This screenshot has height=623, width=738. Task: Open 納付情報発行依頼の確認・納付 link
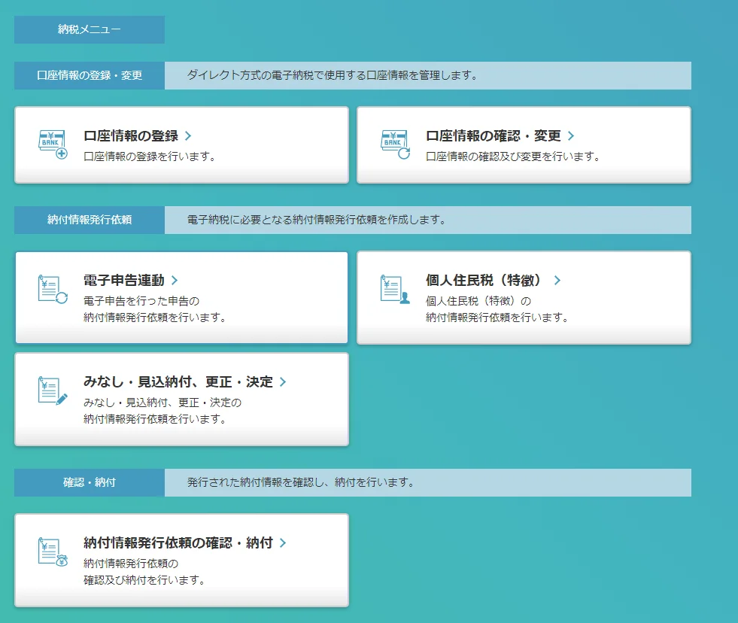tap(178, 542)
